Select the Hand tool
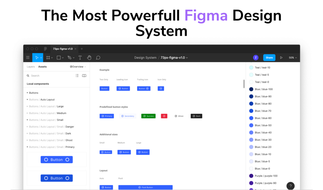The image size is (323, 190). [89, 57]
